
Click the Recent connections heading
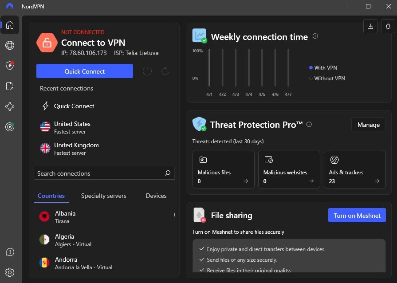67,88
